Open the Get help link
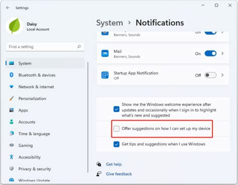Image resolution: width=238 pixels, height=185 pixels. [x=114, y=164]
